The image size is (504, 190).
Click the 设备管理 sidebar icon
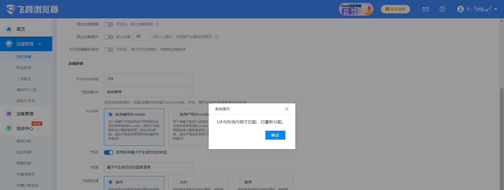click(9, 114)
